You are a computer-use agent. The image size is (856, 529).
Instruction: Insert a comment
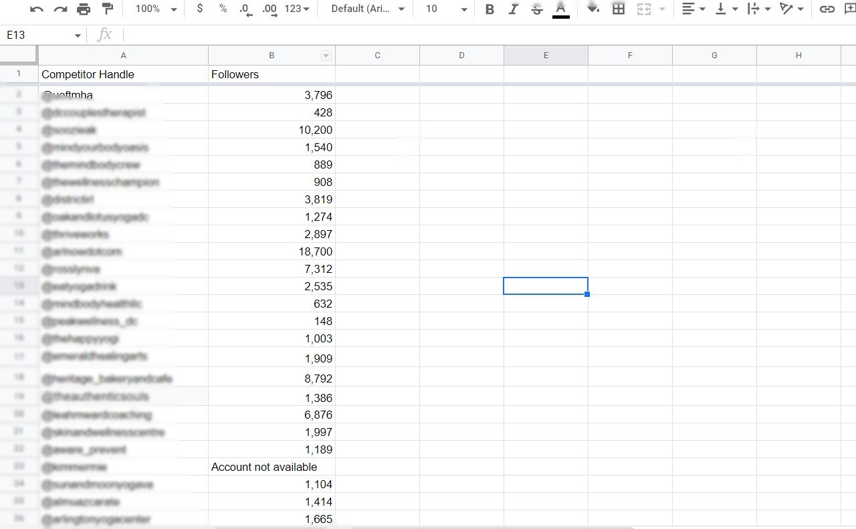click(850, 9)
